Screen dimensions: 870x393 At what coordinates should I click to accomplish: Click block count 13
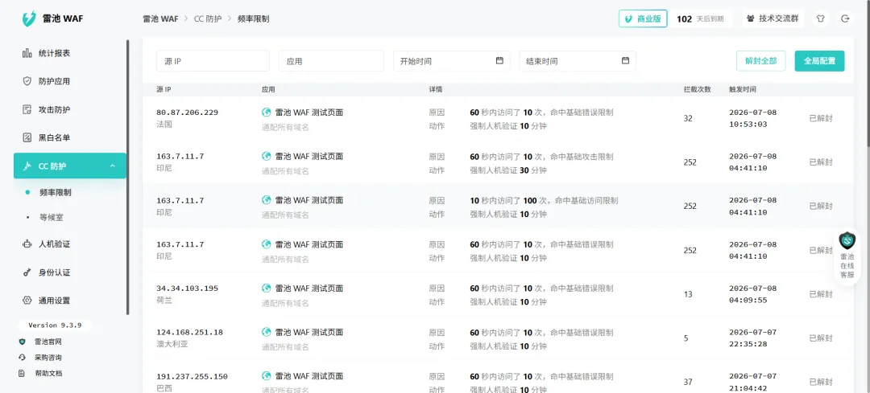click(x=688, y=294)
